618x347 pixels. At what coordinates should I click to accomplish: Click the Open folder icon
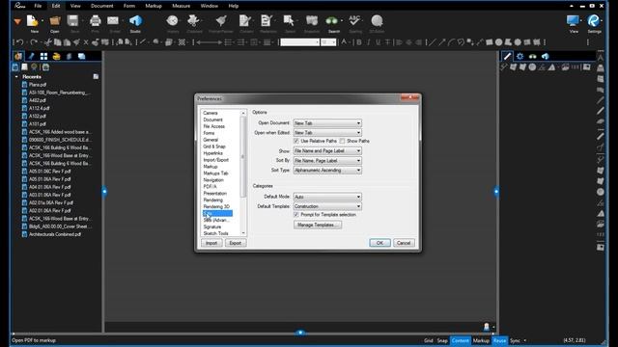click(55, 21)
